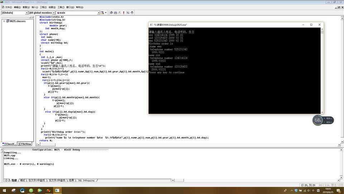Click the network tray icon
Image resolution: width=344 pixels, height=194 pixels.
(305, 191)
